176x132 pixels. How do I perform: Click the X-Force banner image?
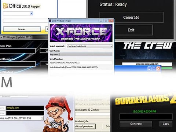[x=81, y=33]
